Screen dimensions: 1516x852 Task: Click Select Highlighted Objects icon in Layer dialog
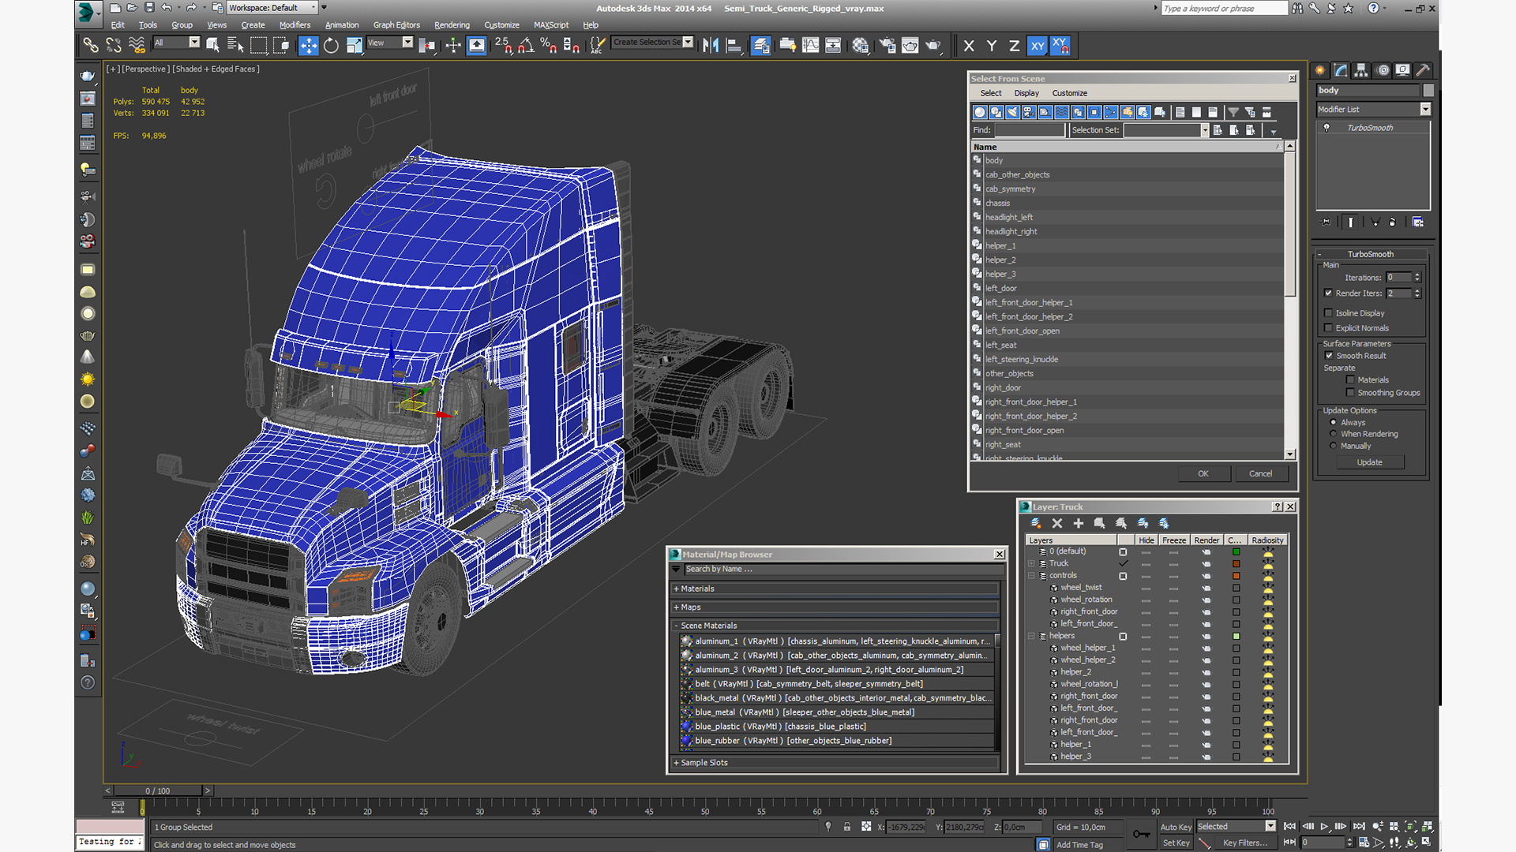pyautogui.click(x=1099, y=523)
